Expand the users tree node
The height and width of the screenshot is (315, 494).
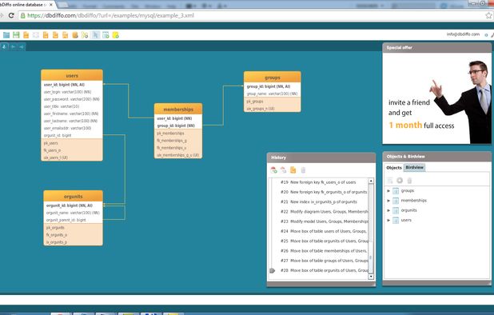click(388, 220)
